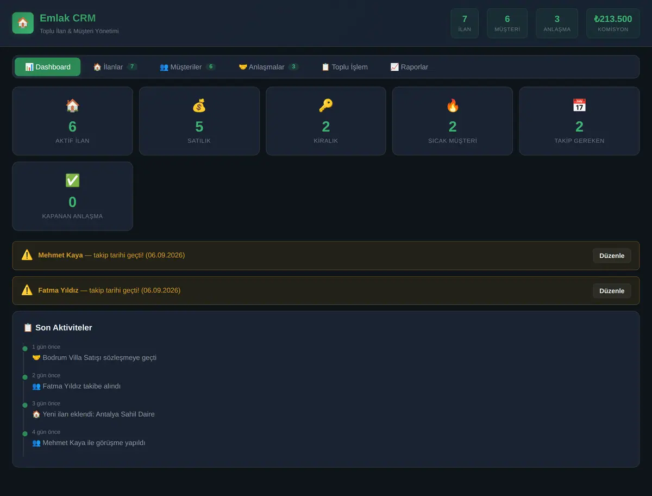Click the Emlak CRM house logo icon
This screenshot has height=496, width=652.
pyautogui.click(x=23, y=23)
